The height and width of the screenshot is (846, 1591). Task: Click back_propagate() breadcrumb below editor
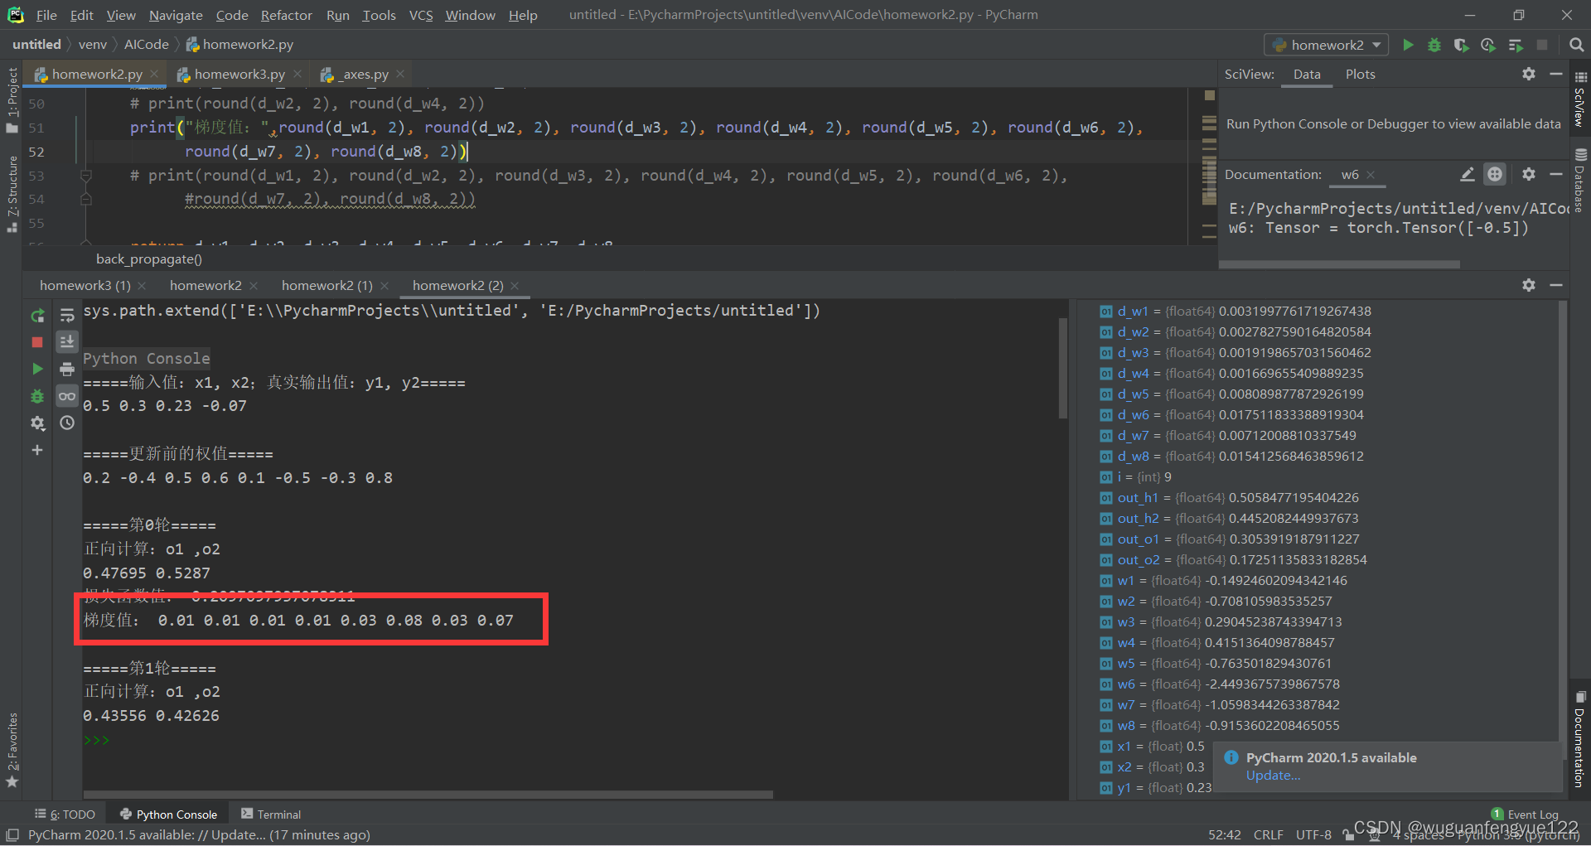pos(149,259)
